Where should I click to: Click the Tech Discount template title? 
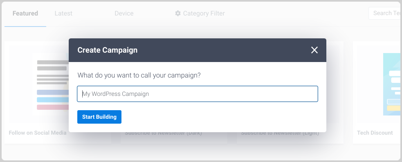pos(375,133)
